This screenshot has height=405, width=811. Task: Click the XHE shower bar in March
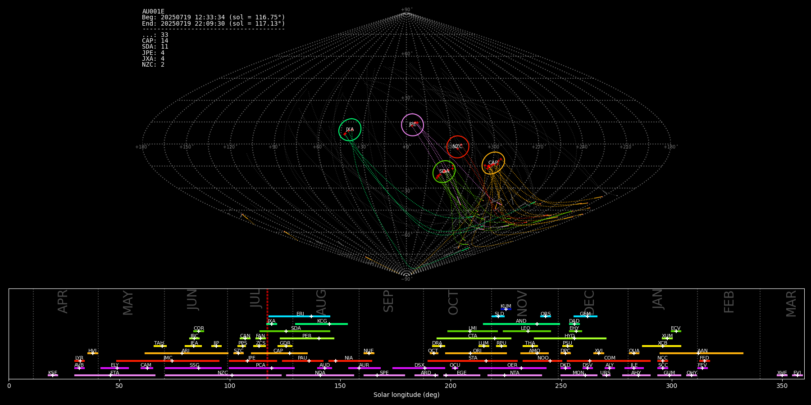tap(782, 375)
